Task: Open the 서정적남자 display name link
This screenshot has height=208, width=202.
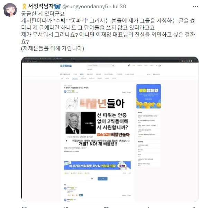Action: click(x=41, y=6)
